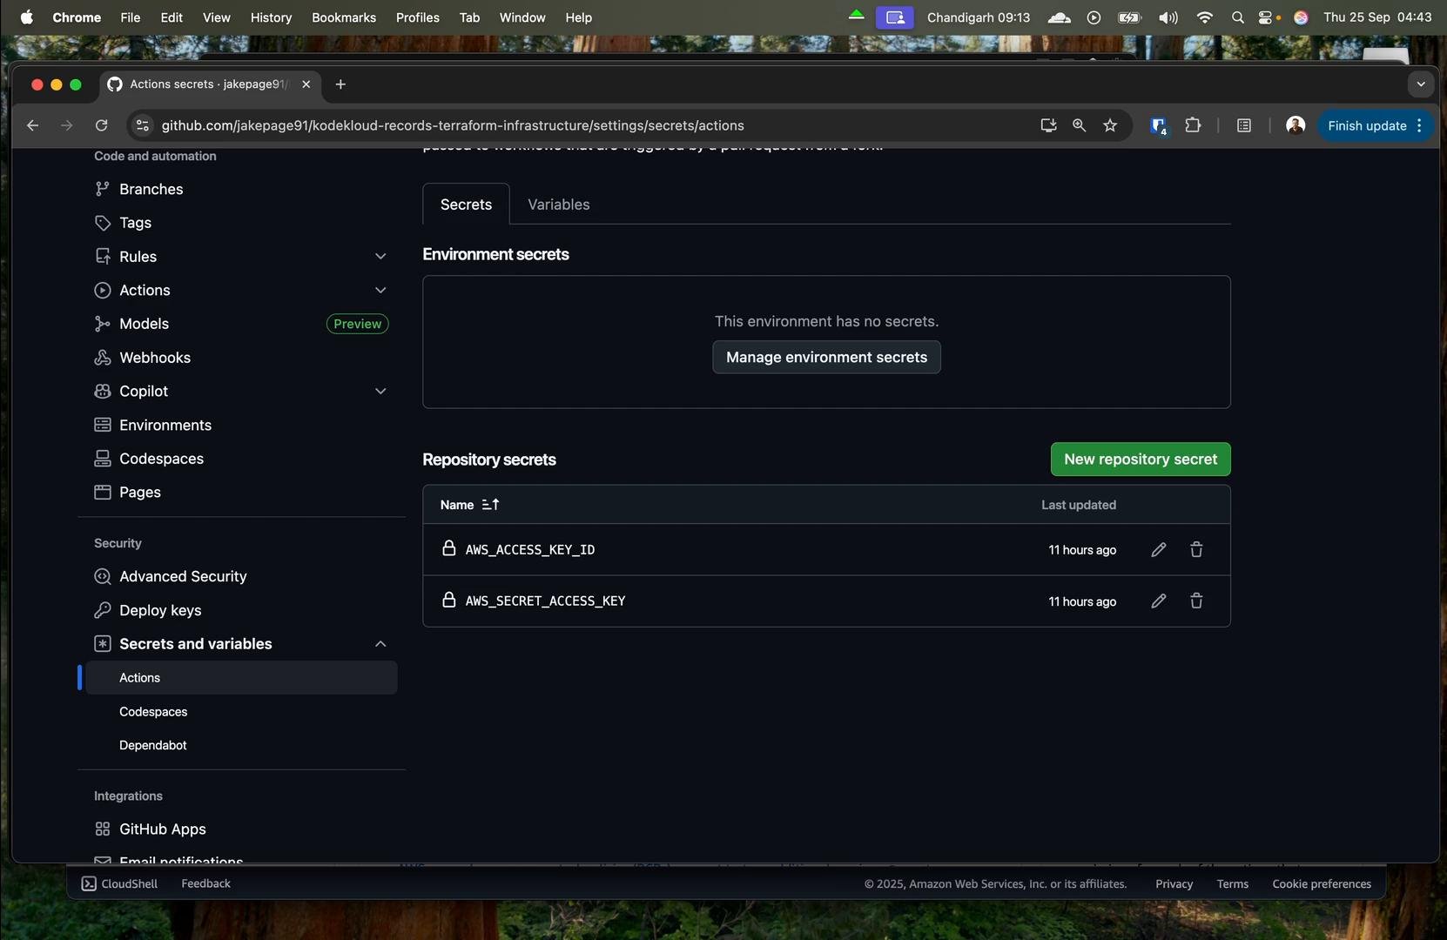Open the Wi-Fi menu bar icon
Screen dimensions: 1447x940
point(1205,17)
